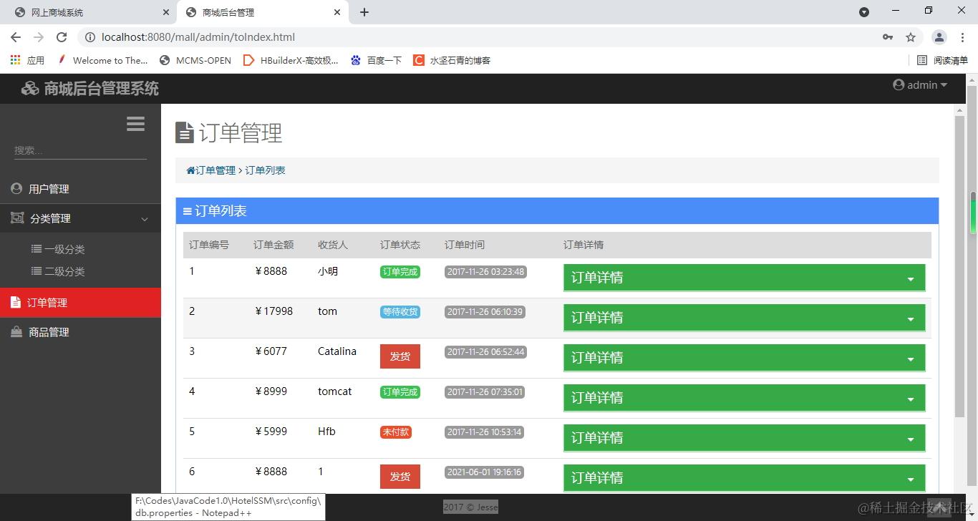The width and height of the screenshot is (978, 521).
Task: Click the 发货 button for order 3
Action: (400, 356)
